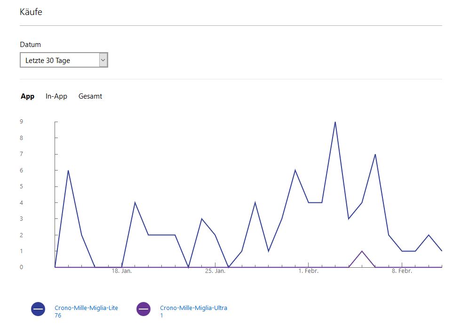Viewport: 461px width, 333px height.
Task: Click the first blue peak at chart start
Action: [68, 170]
